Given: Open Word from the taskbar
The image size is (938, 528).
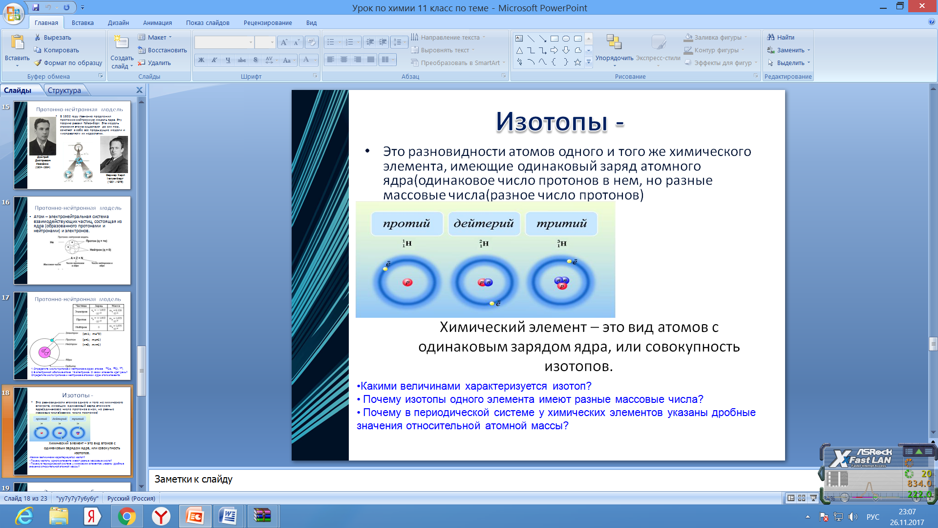Looking at the screenshot, I should coord(228,516).
